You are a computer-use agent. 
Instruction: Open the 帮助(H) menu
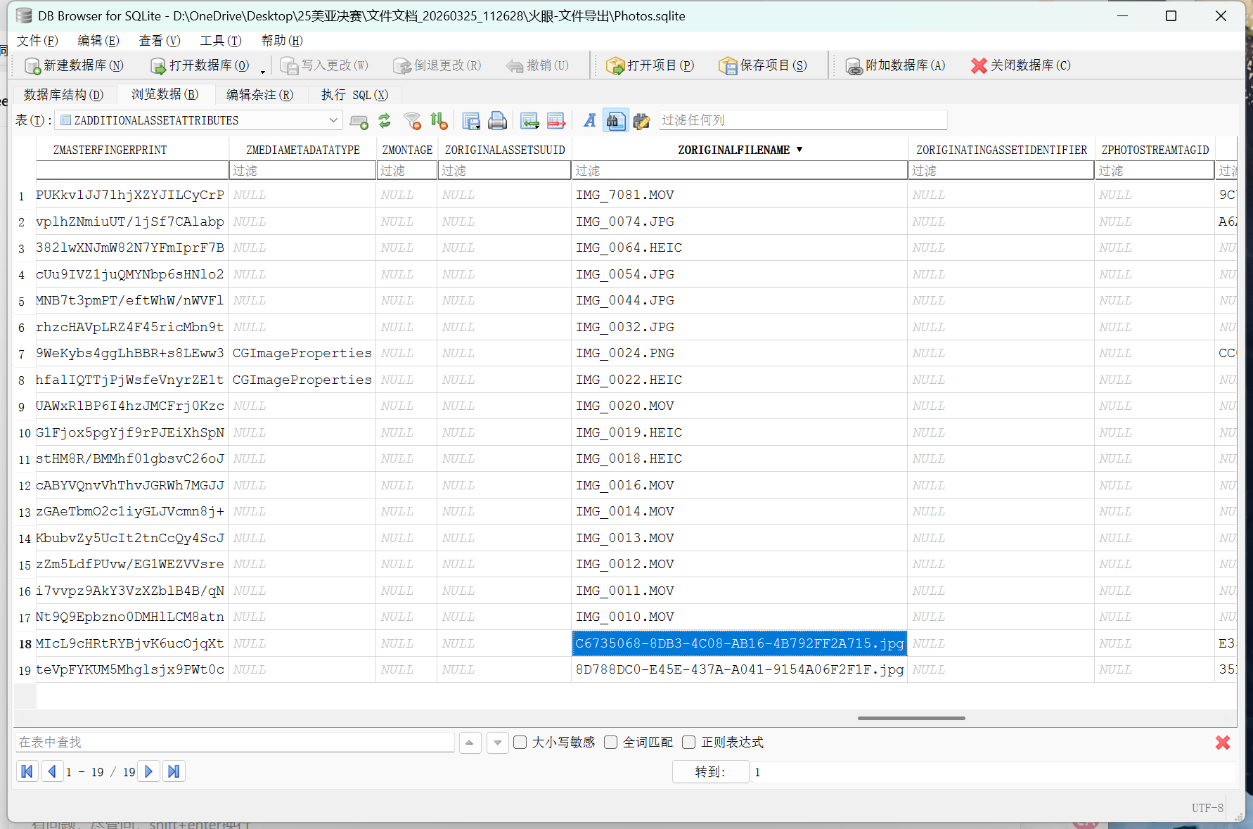coord(282,41)
